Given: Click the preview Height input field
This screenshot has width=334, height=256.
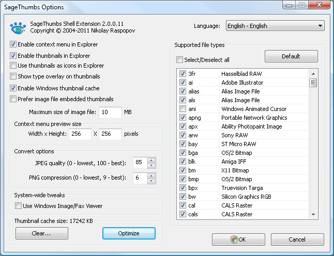Looking at the screenshot, I should point(110,134).
